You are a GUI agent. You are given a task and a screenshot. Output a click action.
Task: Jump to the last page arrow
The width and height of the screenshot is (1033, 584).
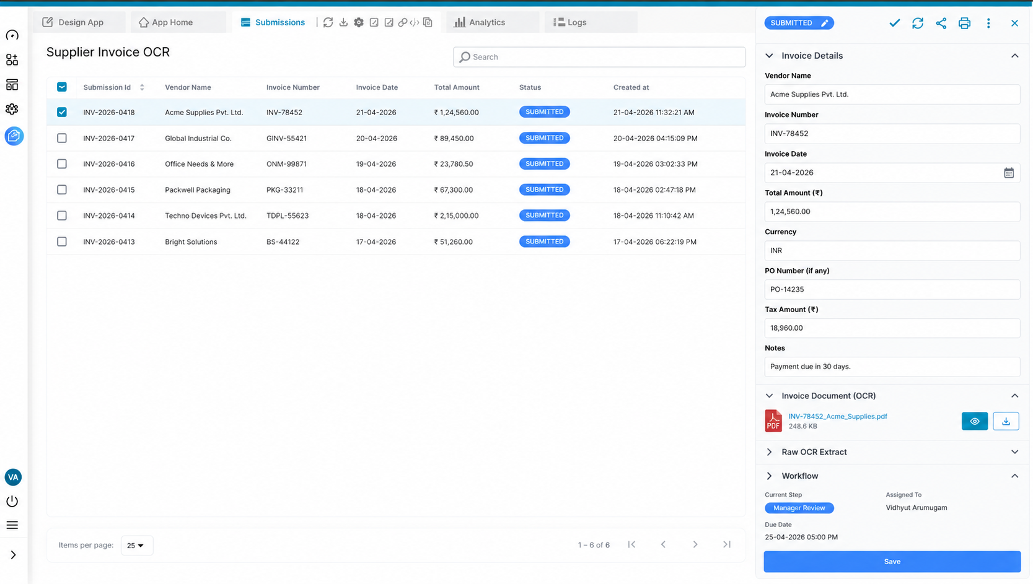727,544
